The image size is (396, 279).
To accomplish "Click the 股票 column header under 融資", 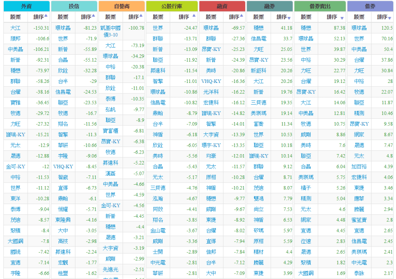I will pos(210,17).
